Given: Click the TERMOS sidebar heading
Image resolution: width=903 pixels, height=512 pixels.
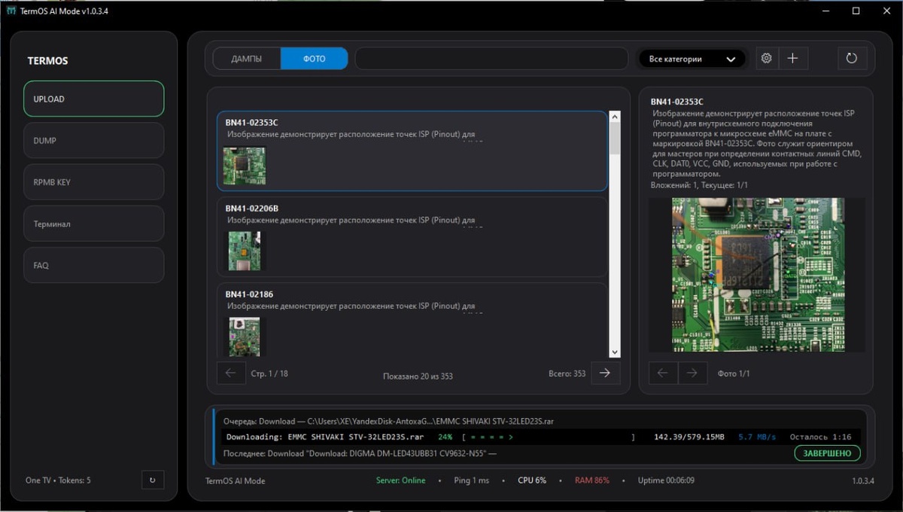Looking at the screenshot, I should point(47,61).
